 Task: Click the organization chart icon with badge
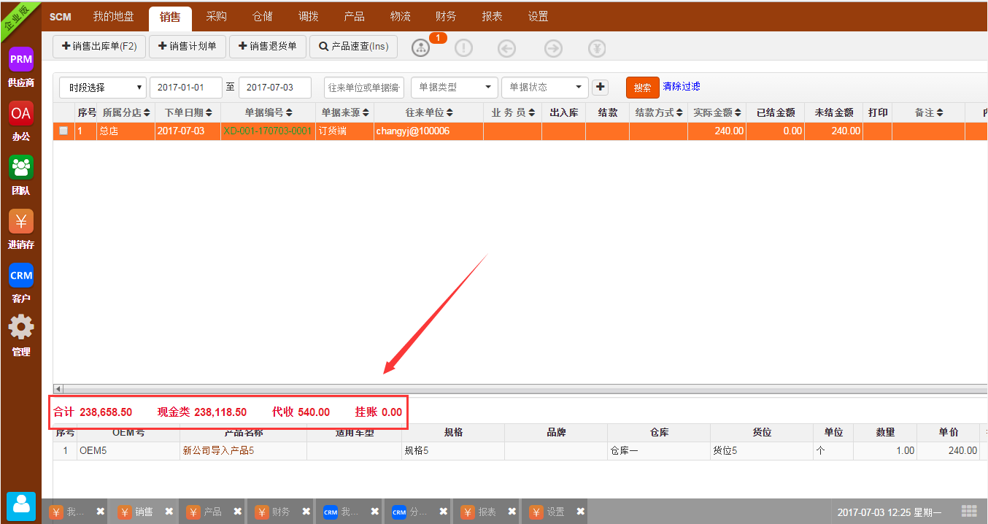[x=421, y=48]
